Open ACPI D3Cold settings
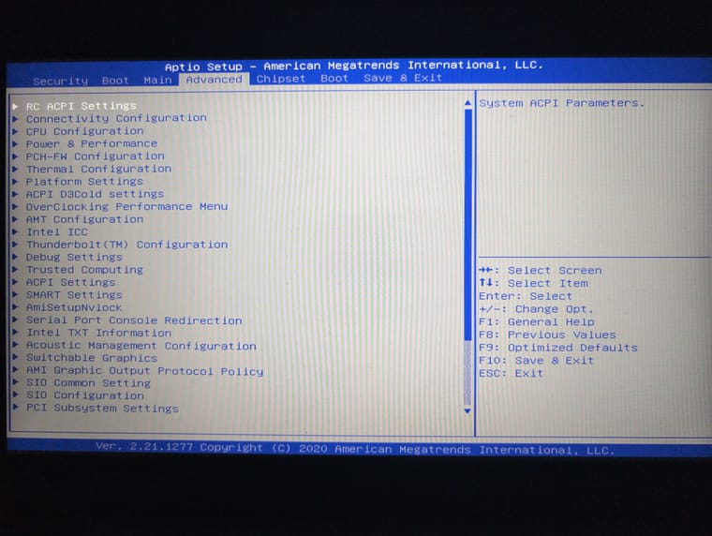This screenshot has width=712, height=536. tap(95, 194)
